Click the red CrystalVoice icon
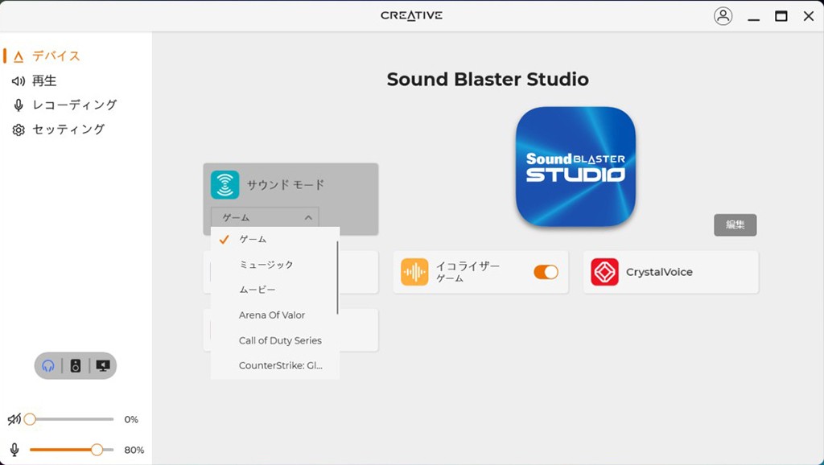The image size is (824, 465). point(604,272)
